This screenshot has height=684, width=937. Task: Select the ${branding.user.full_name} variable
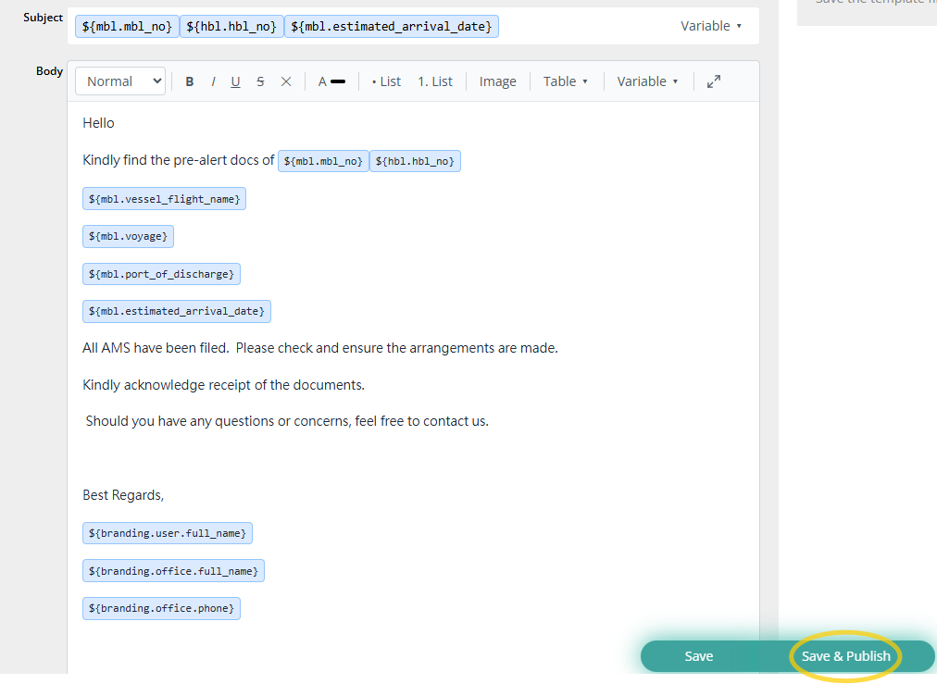tap(168, 533)
